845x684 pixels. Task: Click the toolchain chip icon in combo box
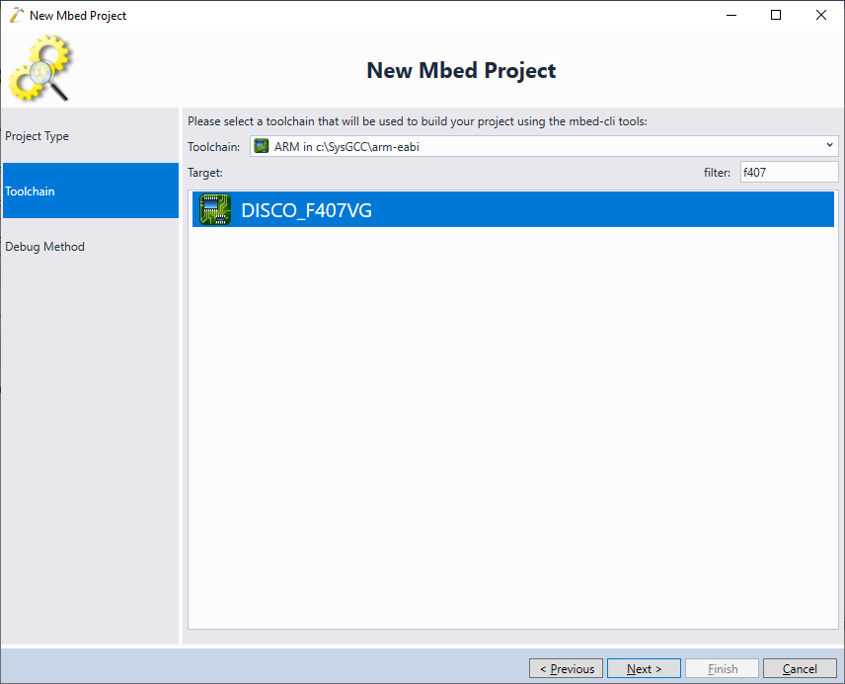(262, 146)
